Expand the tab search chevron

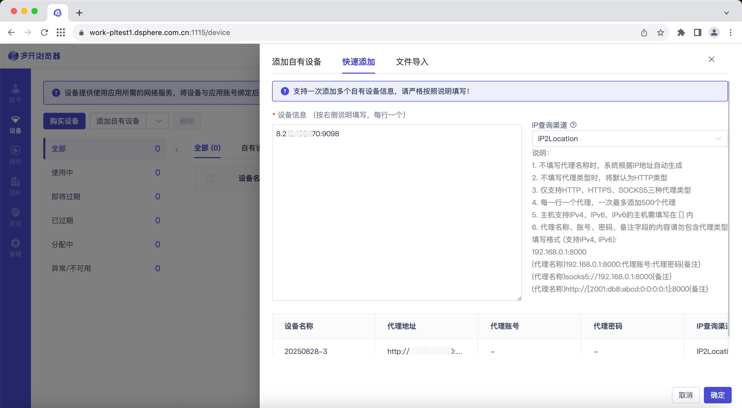726,13
